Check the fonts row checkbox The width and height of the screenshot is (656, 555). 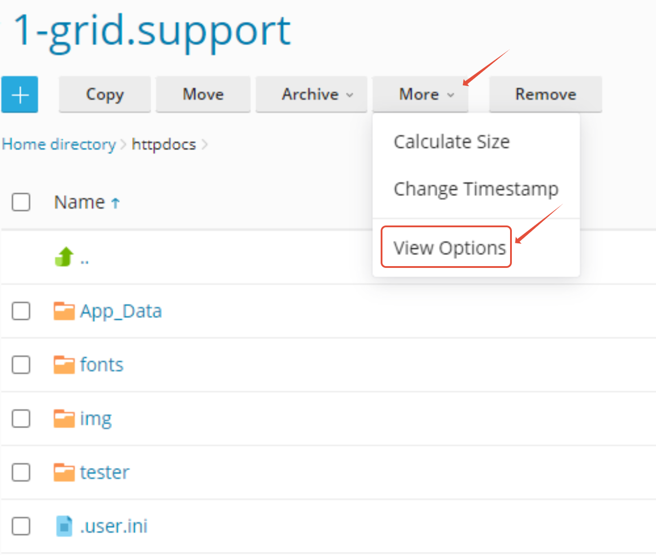point(21,365)
